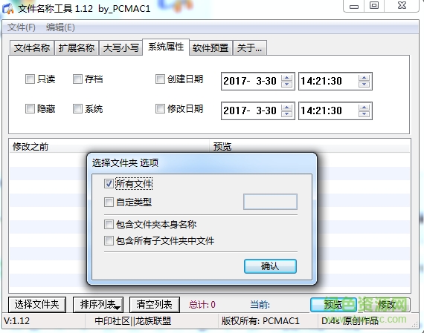Click 版权所有: PCMAC1 status text
This screenshot has height=333, width=424.
pyautogui.click(x=260, y=321)
